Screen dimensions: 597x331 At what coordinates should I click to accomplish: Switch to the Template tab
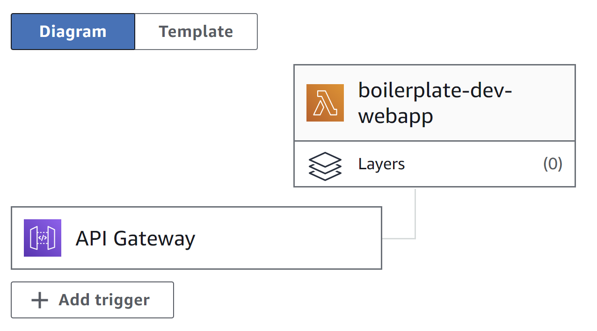coord(196,31)
